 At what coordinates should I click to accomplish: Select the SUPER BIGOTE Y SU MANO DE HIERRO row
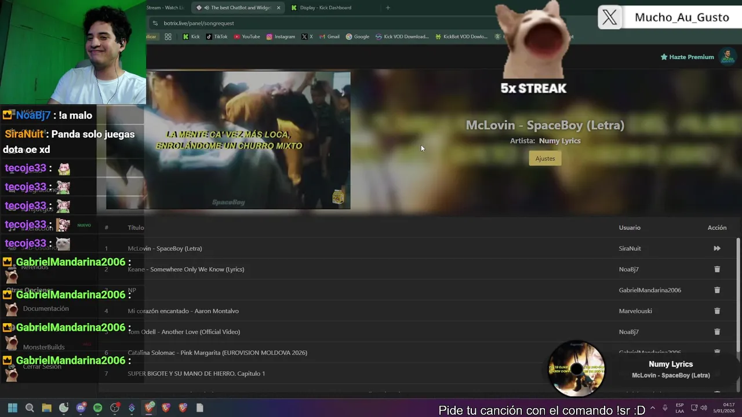pos(417,374)
